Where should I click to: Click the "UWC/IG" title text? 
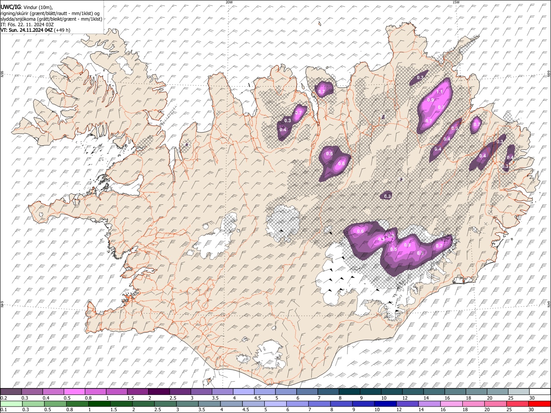pyautogui.click(x=10, y=7)
